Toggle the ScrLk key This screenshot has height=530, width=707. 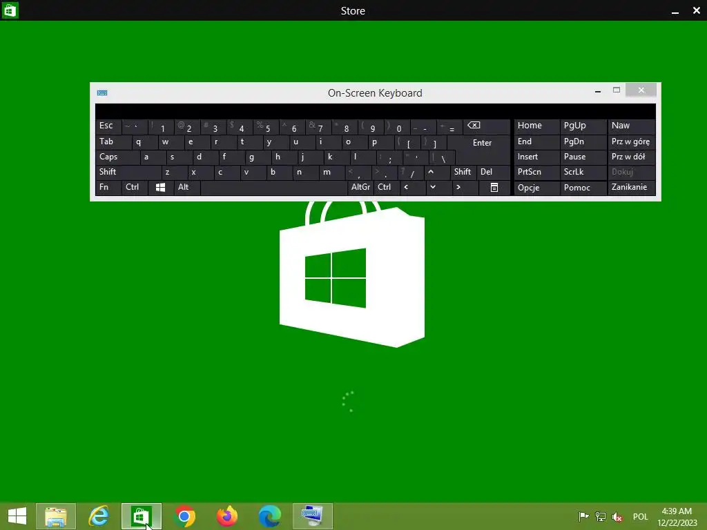583,172
